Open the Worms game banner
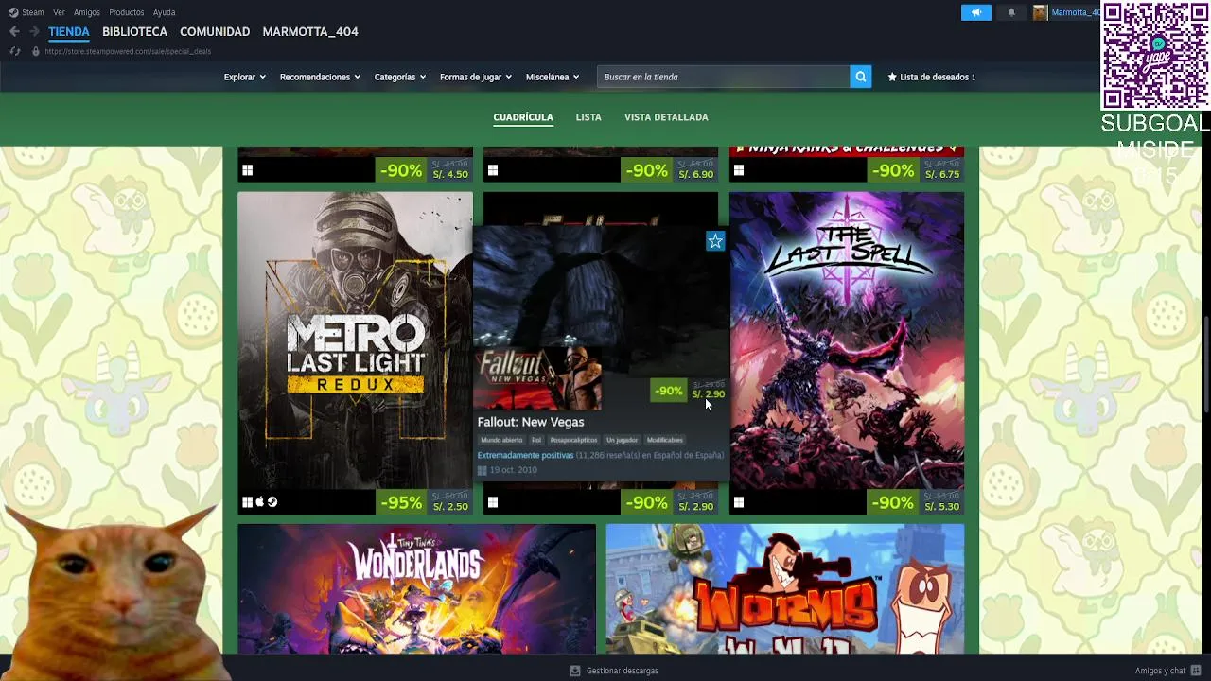Image resolution: width=1211 pixels, height=681 pixels. pyautogui.click(x=785, y=588)
